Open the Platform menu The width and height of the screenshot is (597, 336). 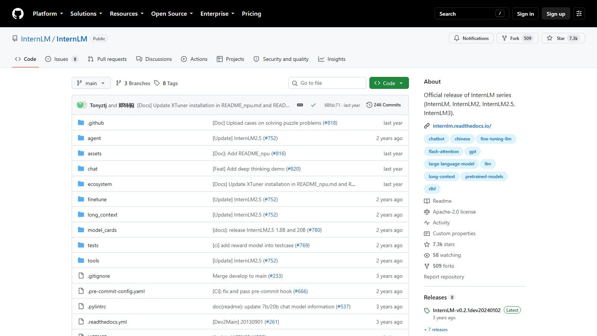click(48, 14)
